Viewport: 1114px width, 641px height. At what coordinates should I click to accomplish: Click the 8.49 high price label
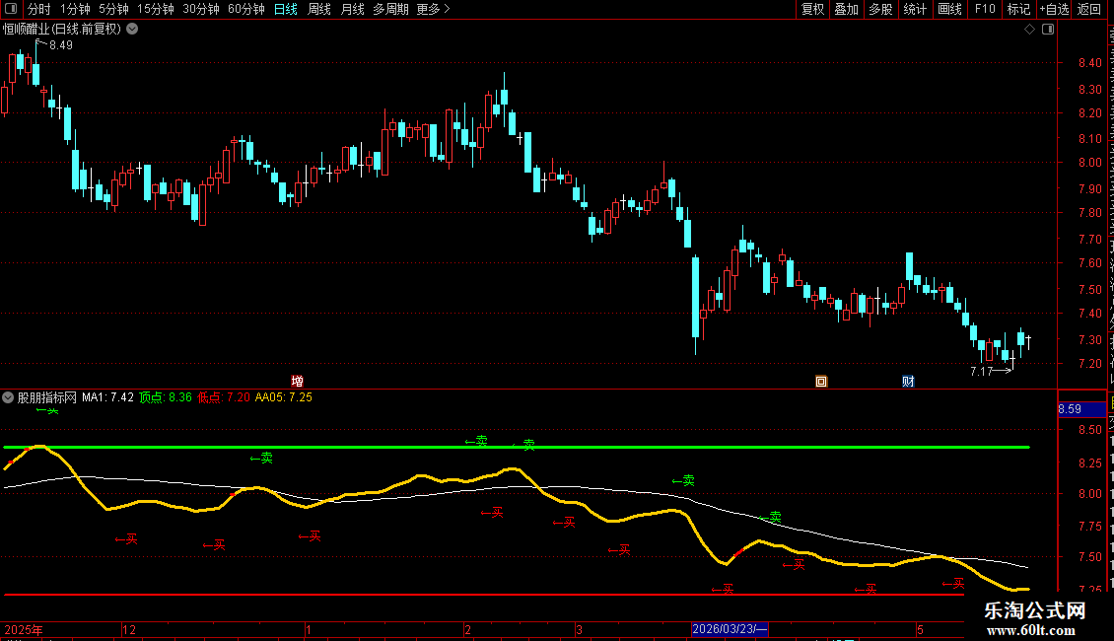(61, 45)
